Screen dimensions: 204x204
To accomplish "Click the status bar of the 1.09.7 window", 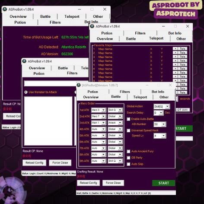I will coord(126,193).
